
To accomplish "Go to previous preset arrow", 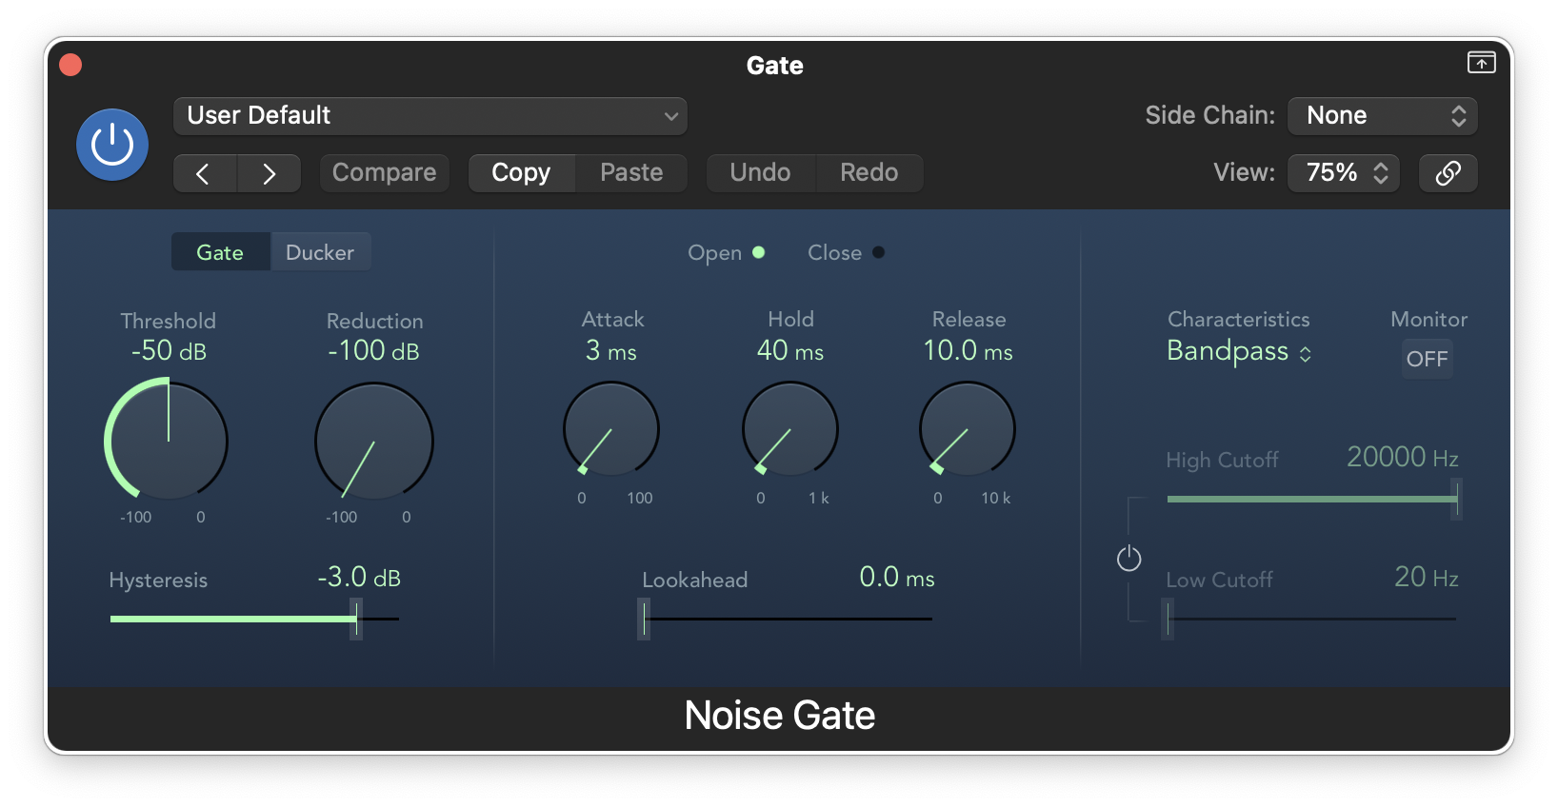I will pyautogui.click(x=204, y=173).
